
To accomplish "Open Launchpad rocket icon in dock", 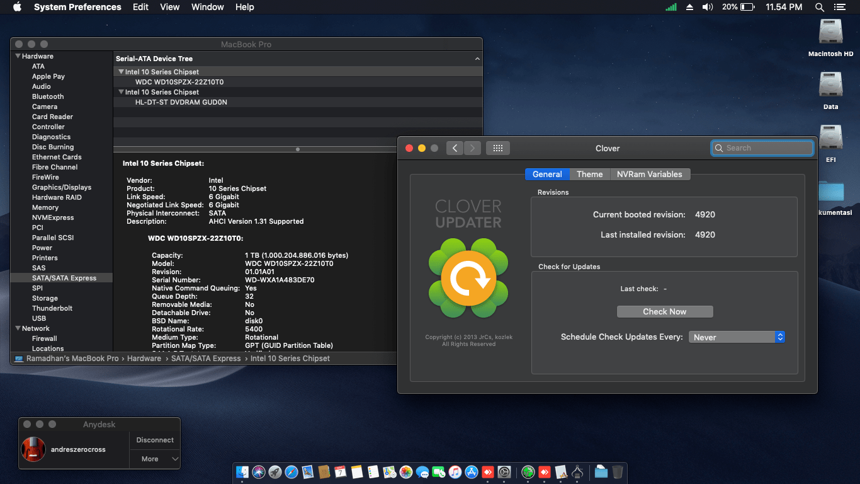I will pyautogui.click(x=275, y=471).
